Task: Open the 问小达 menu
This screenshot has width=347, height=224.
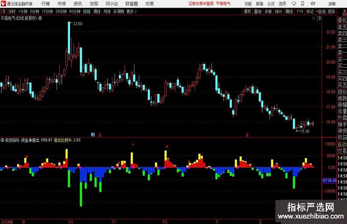Action: tap(112, 4)
